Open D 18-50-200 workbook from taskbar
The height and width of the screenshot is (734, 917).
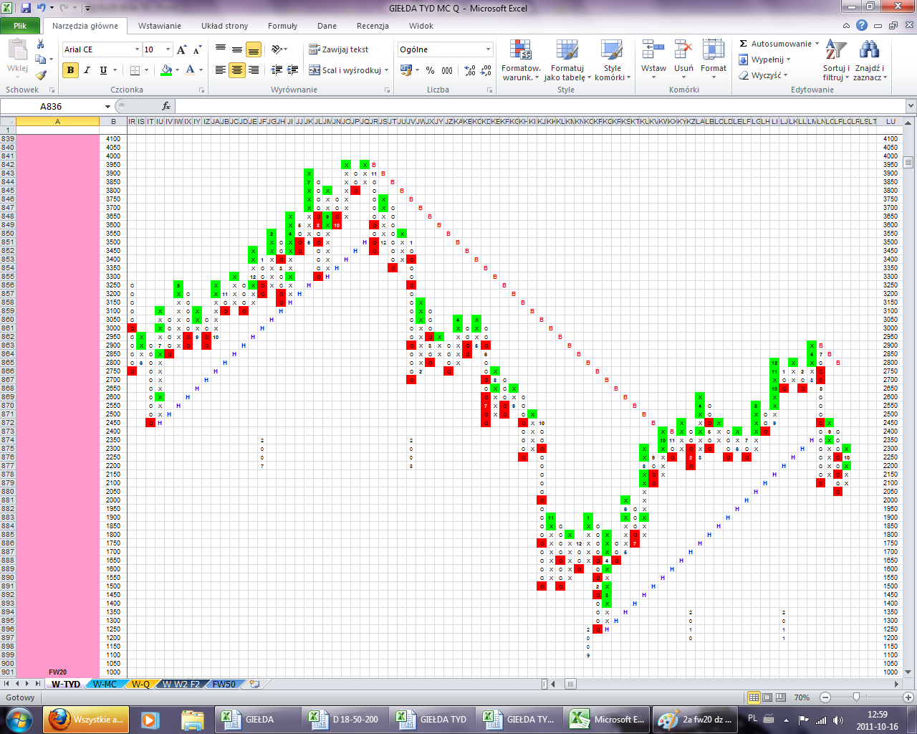(x=345, y=719)
